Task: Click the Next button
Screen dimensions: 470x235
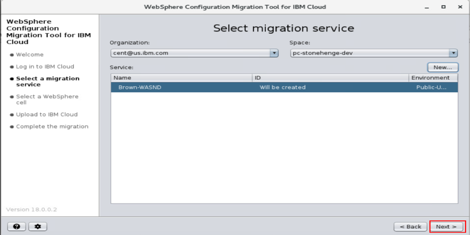Action: [447, 226]
